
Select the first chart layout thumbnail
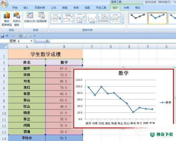point(56,18)
